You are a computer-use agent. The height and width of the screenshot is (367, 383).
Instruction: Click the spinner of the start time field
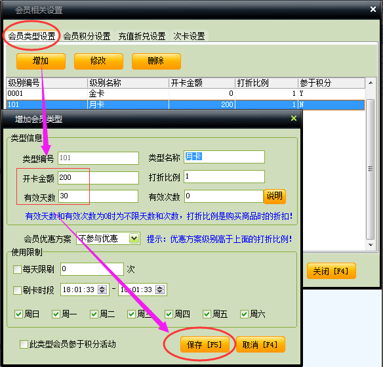point(102,290)
